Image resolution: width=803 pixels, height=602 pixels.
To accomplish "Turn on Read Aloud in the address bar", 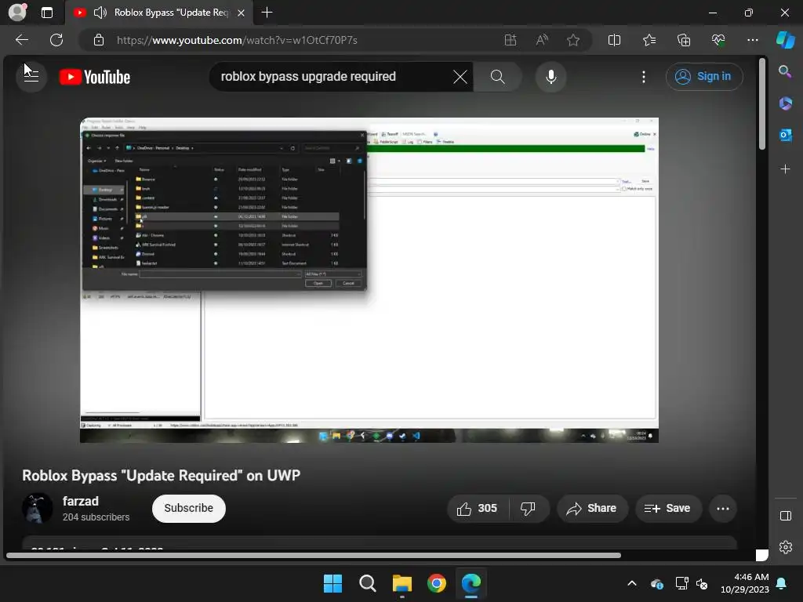I will coord(542,40).
